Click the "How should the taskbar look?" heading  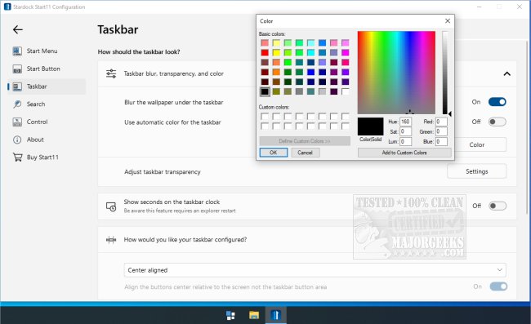(139, 51)
